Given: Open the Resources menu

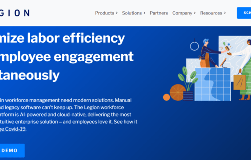Looking at the screenshot, I should 211,13.
